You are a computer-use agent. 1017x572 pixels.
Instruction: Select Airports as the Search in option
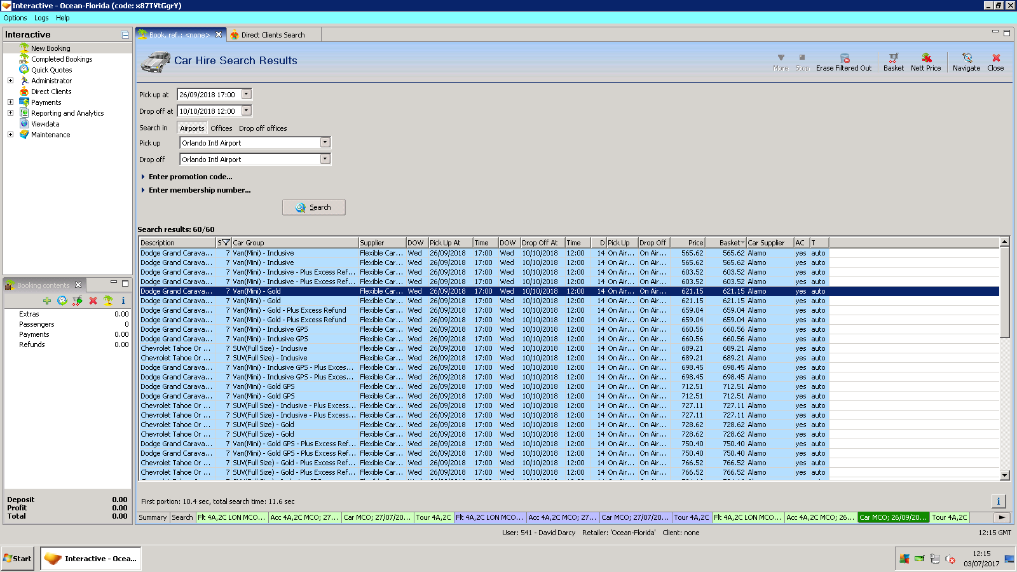(x=192, y=128)
